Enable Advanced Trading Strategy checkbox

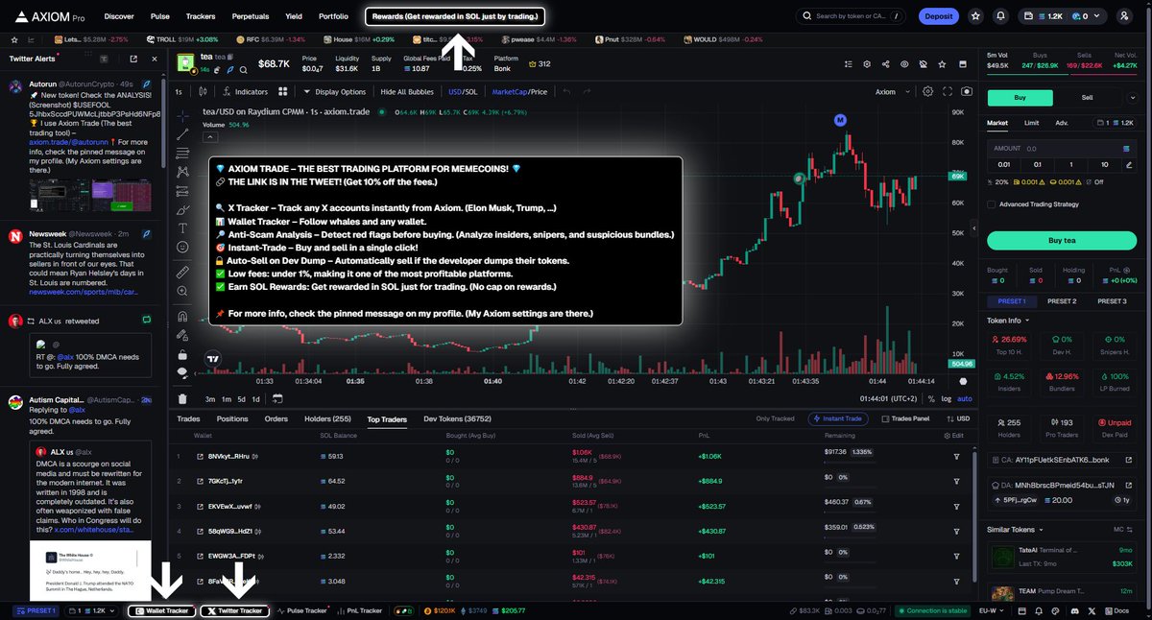tap(991, 203)
